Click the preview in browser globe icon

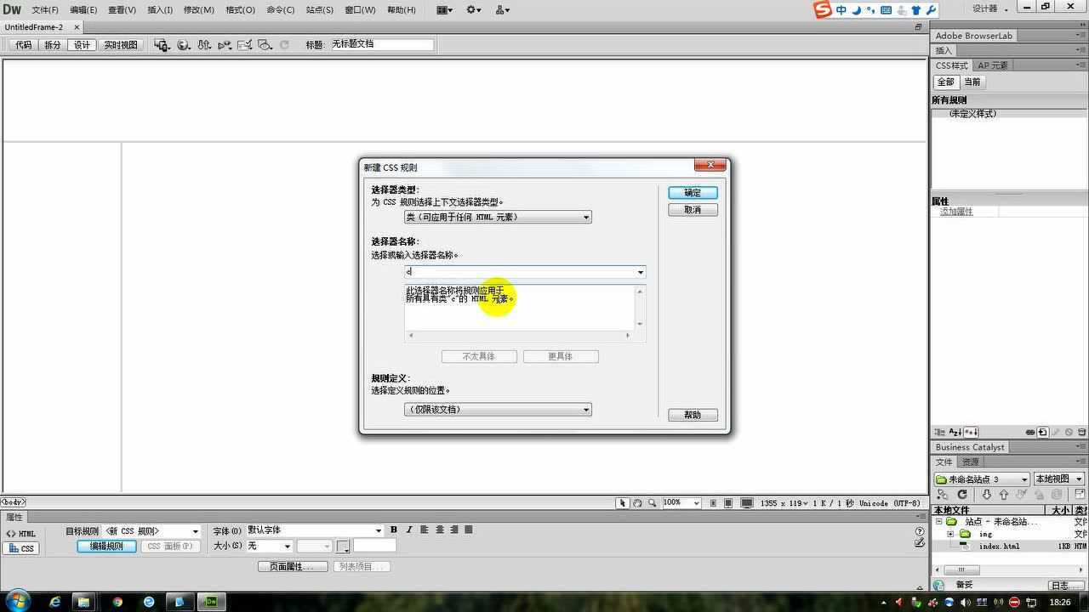click(183, 45)
